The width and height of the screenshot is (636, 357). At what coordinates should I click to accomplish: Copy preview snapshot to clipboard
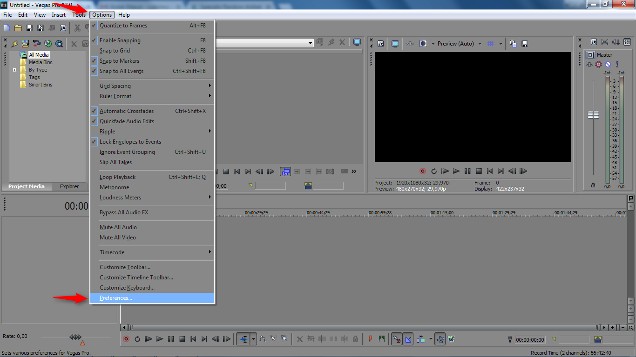pos(512,43)
